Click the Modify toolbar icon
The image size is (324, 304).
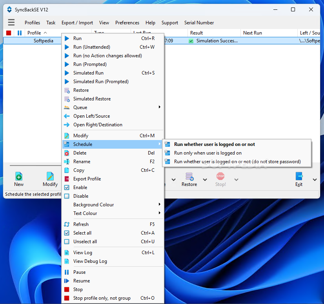50,179
